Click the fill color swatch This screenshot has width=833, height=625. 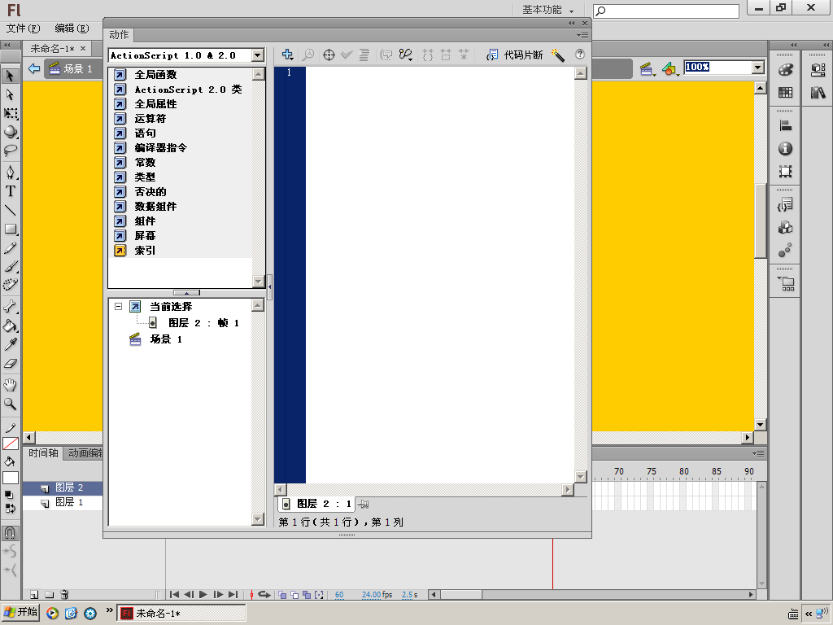click(10, 478)
